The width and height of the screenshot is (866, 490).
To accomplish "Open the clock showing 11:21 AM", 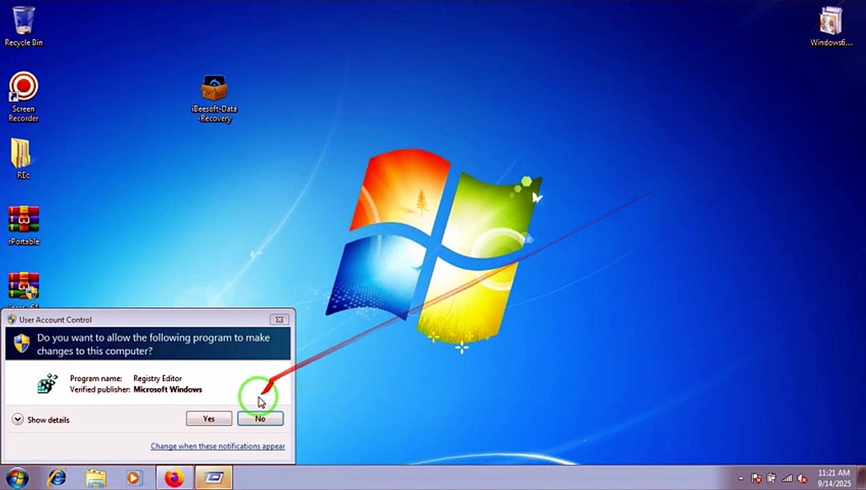I will 834,478.
